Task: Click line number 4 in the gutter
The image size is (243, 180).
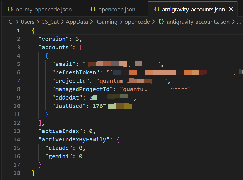Action: (x=18, y=56)
